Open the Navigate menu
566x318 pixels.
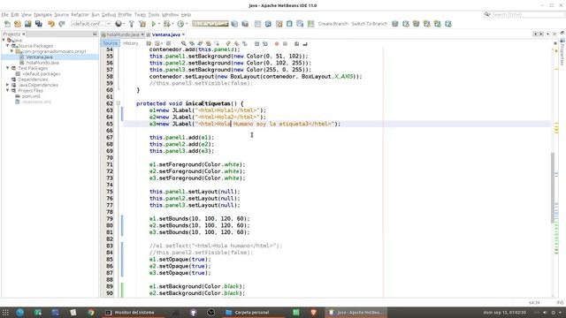43,15
